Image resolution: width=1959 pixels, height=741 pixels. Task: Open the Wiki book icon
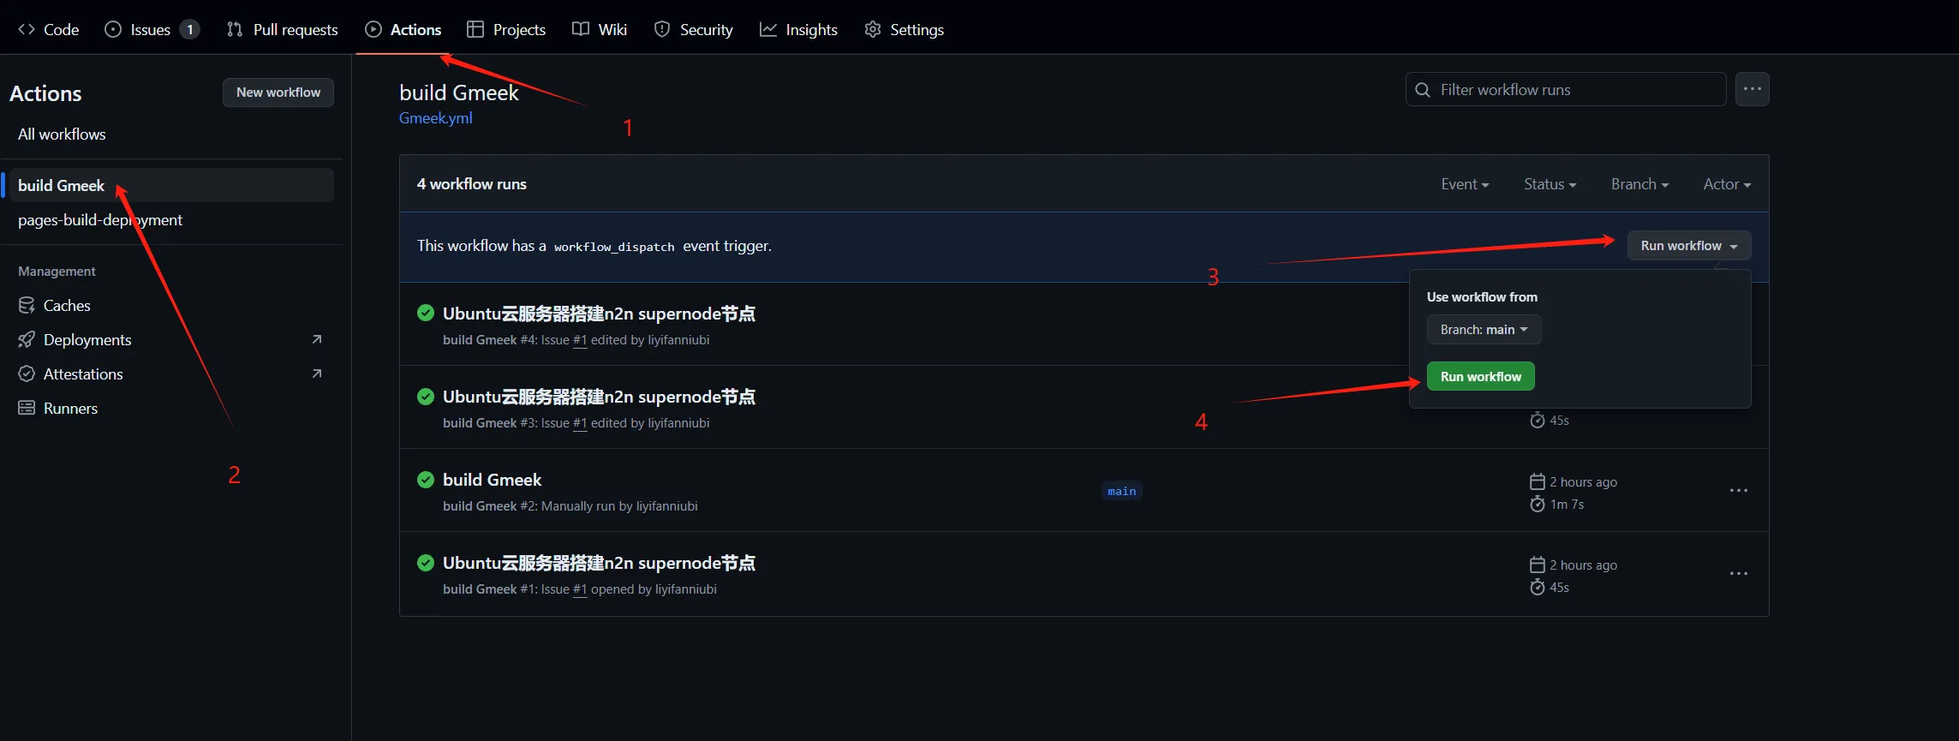click(581, 29)
